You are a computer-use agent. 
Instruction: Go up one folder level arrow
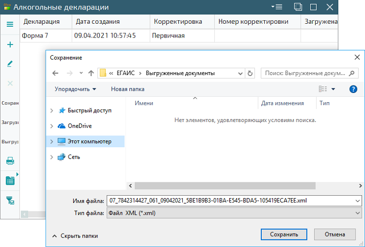click(x=91, y=73)
